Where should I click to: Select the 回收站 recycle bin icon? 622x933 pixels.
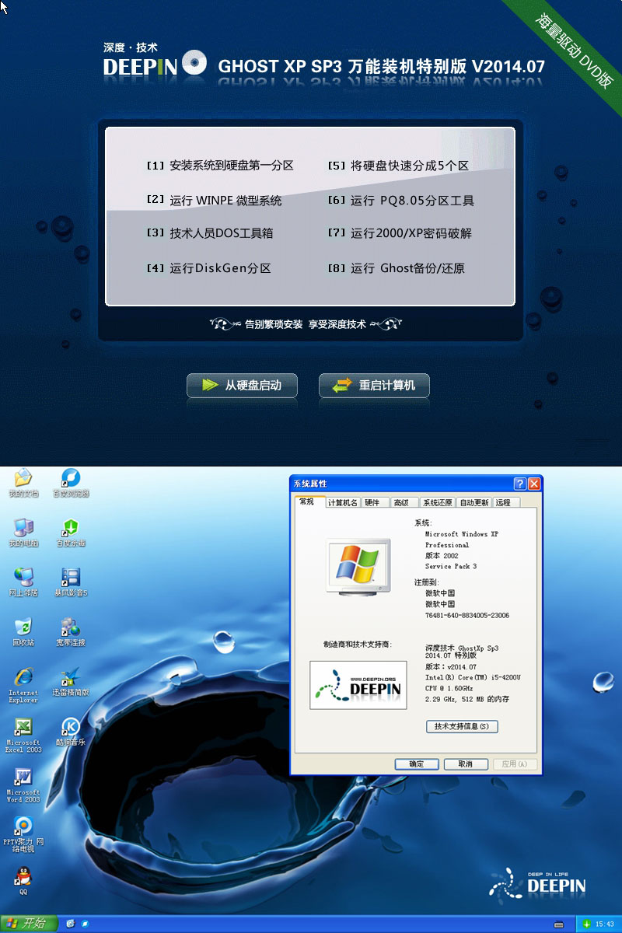23,632
